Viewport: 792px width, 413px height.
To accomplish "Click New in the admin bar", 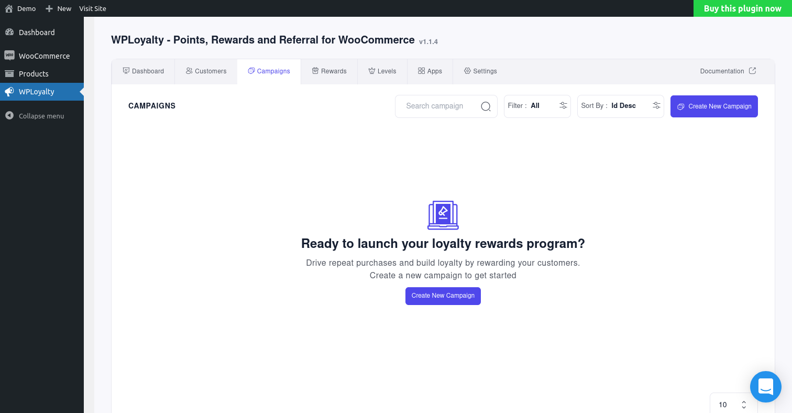I will pos(58,8).
